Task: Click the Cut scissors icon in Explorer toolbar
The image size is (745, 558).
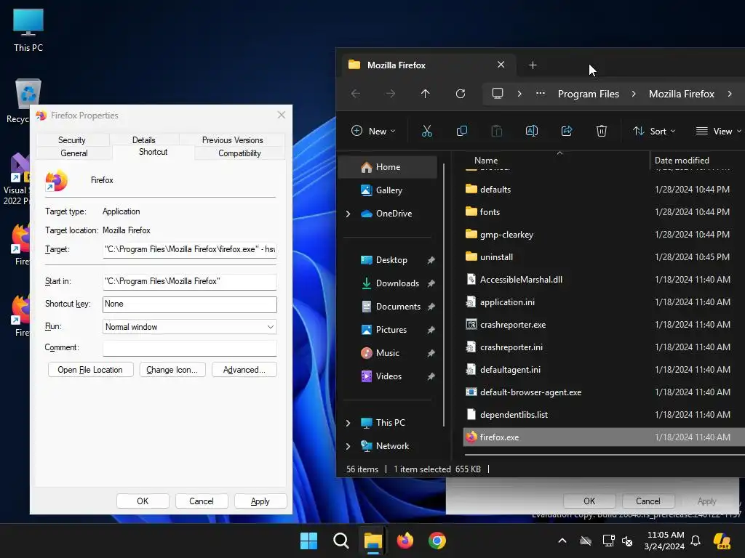Action: tap(426, 131)
